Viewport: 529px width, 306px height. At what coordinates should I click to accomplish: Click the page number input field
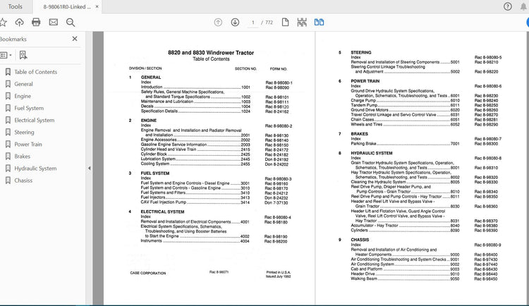[253, 23]
